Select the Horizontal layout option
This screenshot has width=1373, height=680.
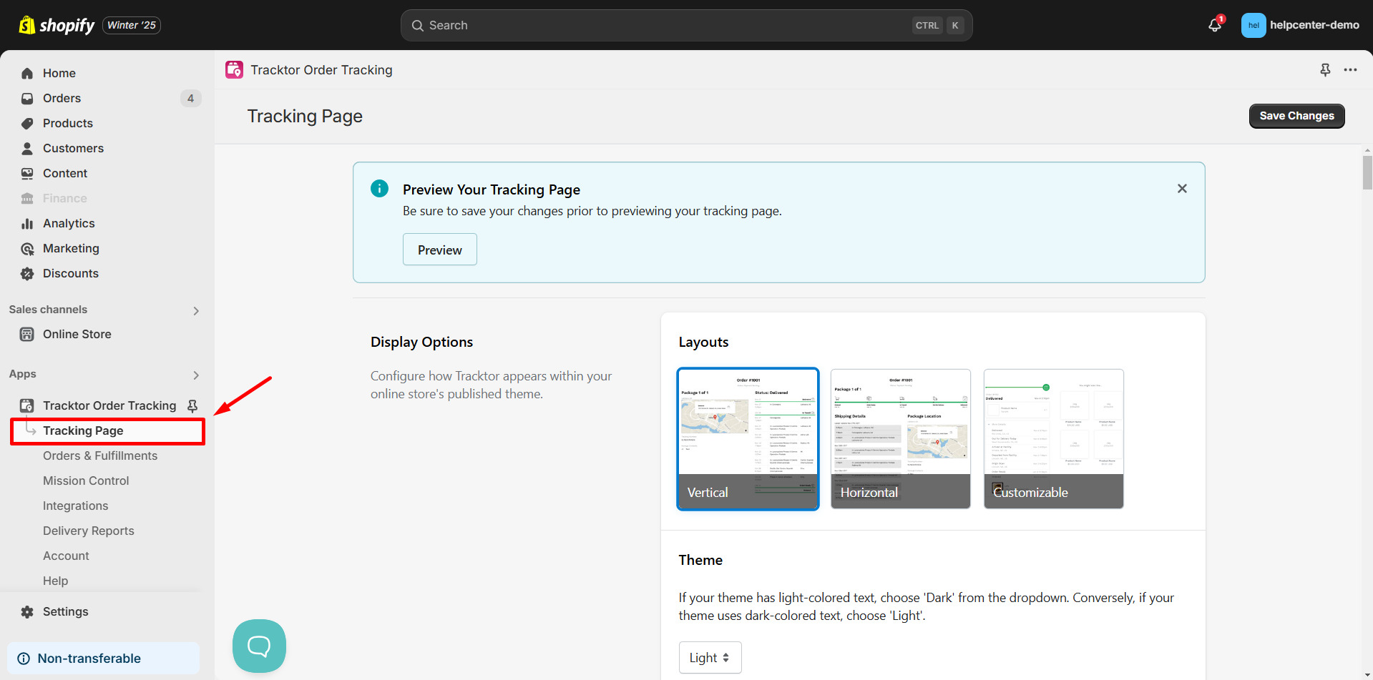coord(900,438)
